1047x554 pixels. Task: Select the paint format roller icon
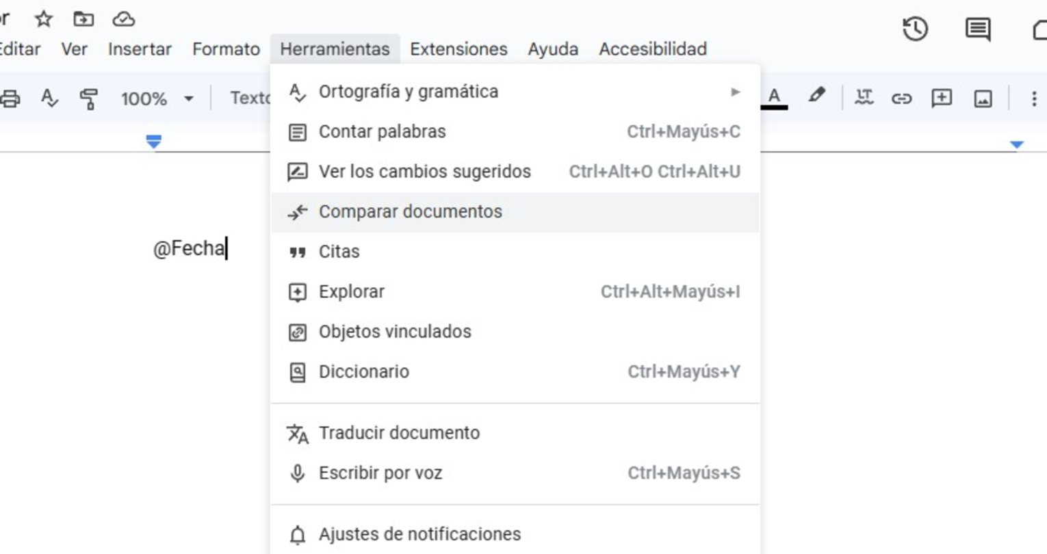[x=89, y=98]
